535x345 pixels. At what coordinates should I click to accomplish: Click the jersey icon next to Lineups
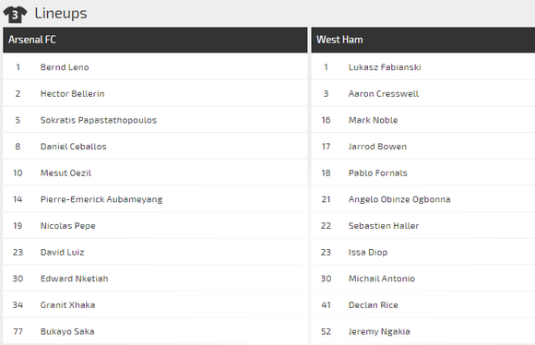(x=15, y=15)
